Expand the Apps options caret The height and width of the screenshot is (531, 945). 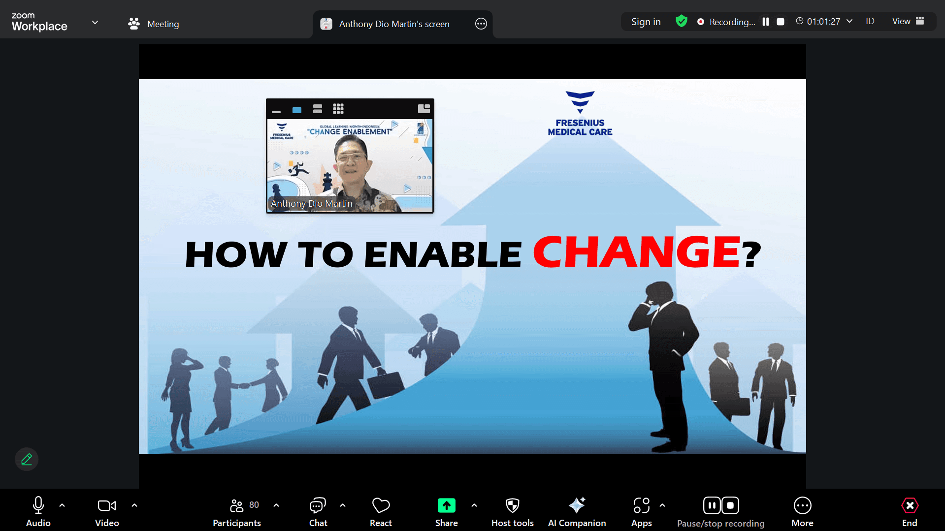pos(662,505)
